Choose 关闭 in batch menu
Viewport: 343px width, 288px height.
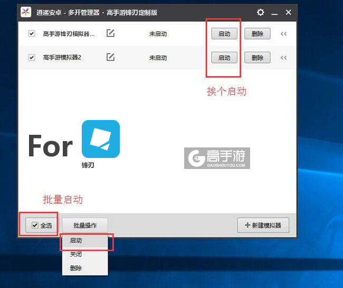click(85, 254)
